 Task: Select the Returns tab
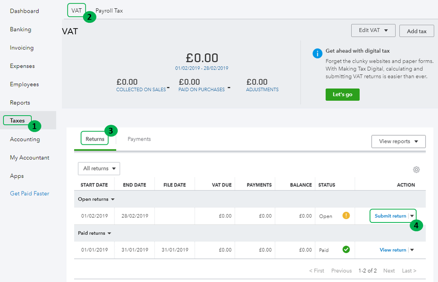(x=95, y=139)
